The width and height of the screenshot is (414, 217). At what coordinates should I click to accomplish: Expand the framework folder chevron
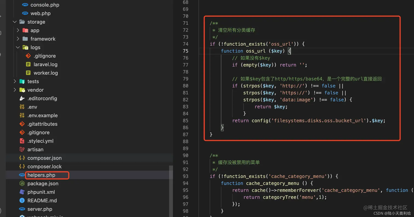coord(18,39)
